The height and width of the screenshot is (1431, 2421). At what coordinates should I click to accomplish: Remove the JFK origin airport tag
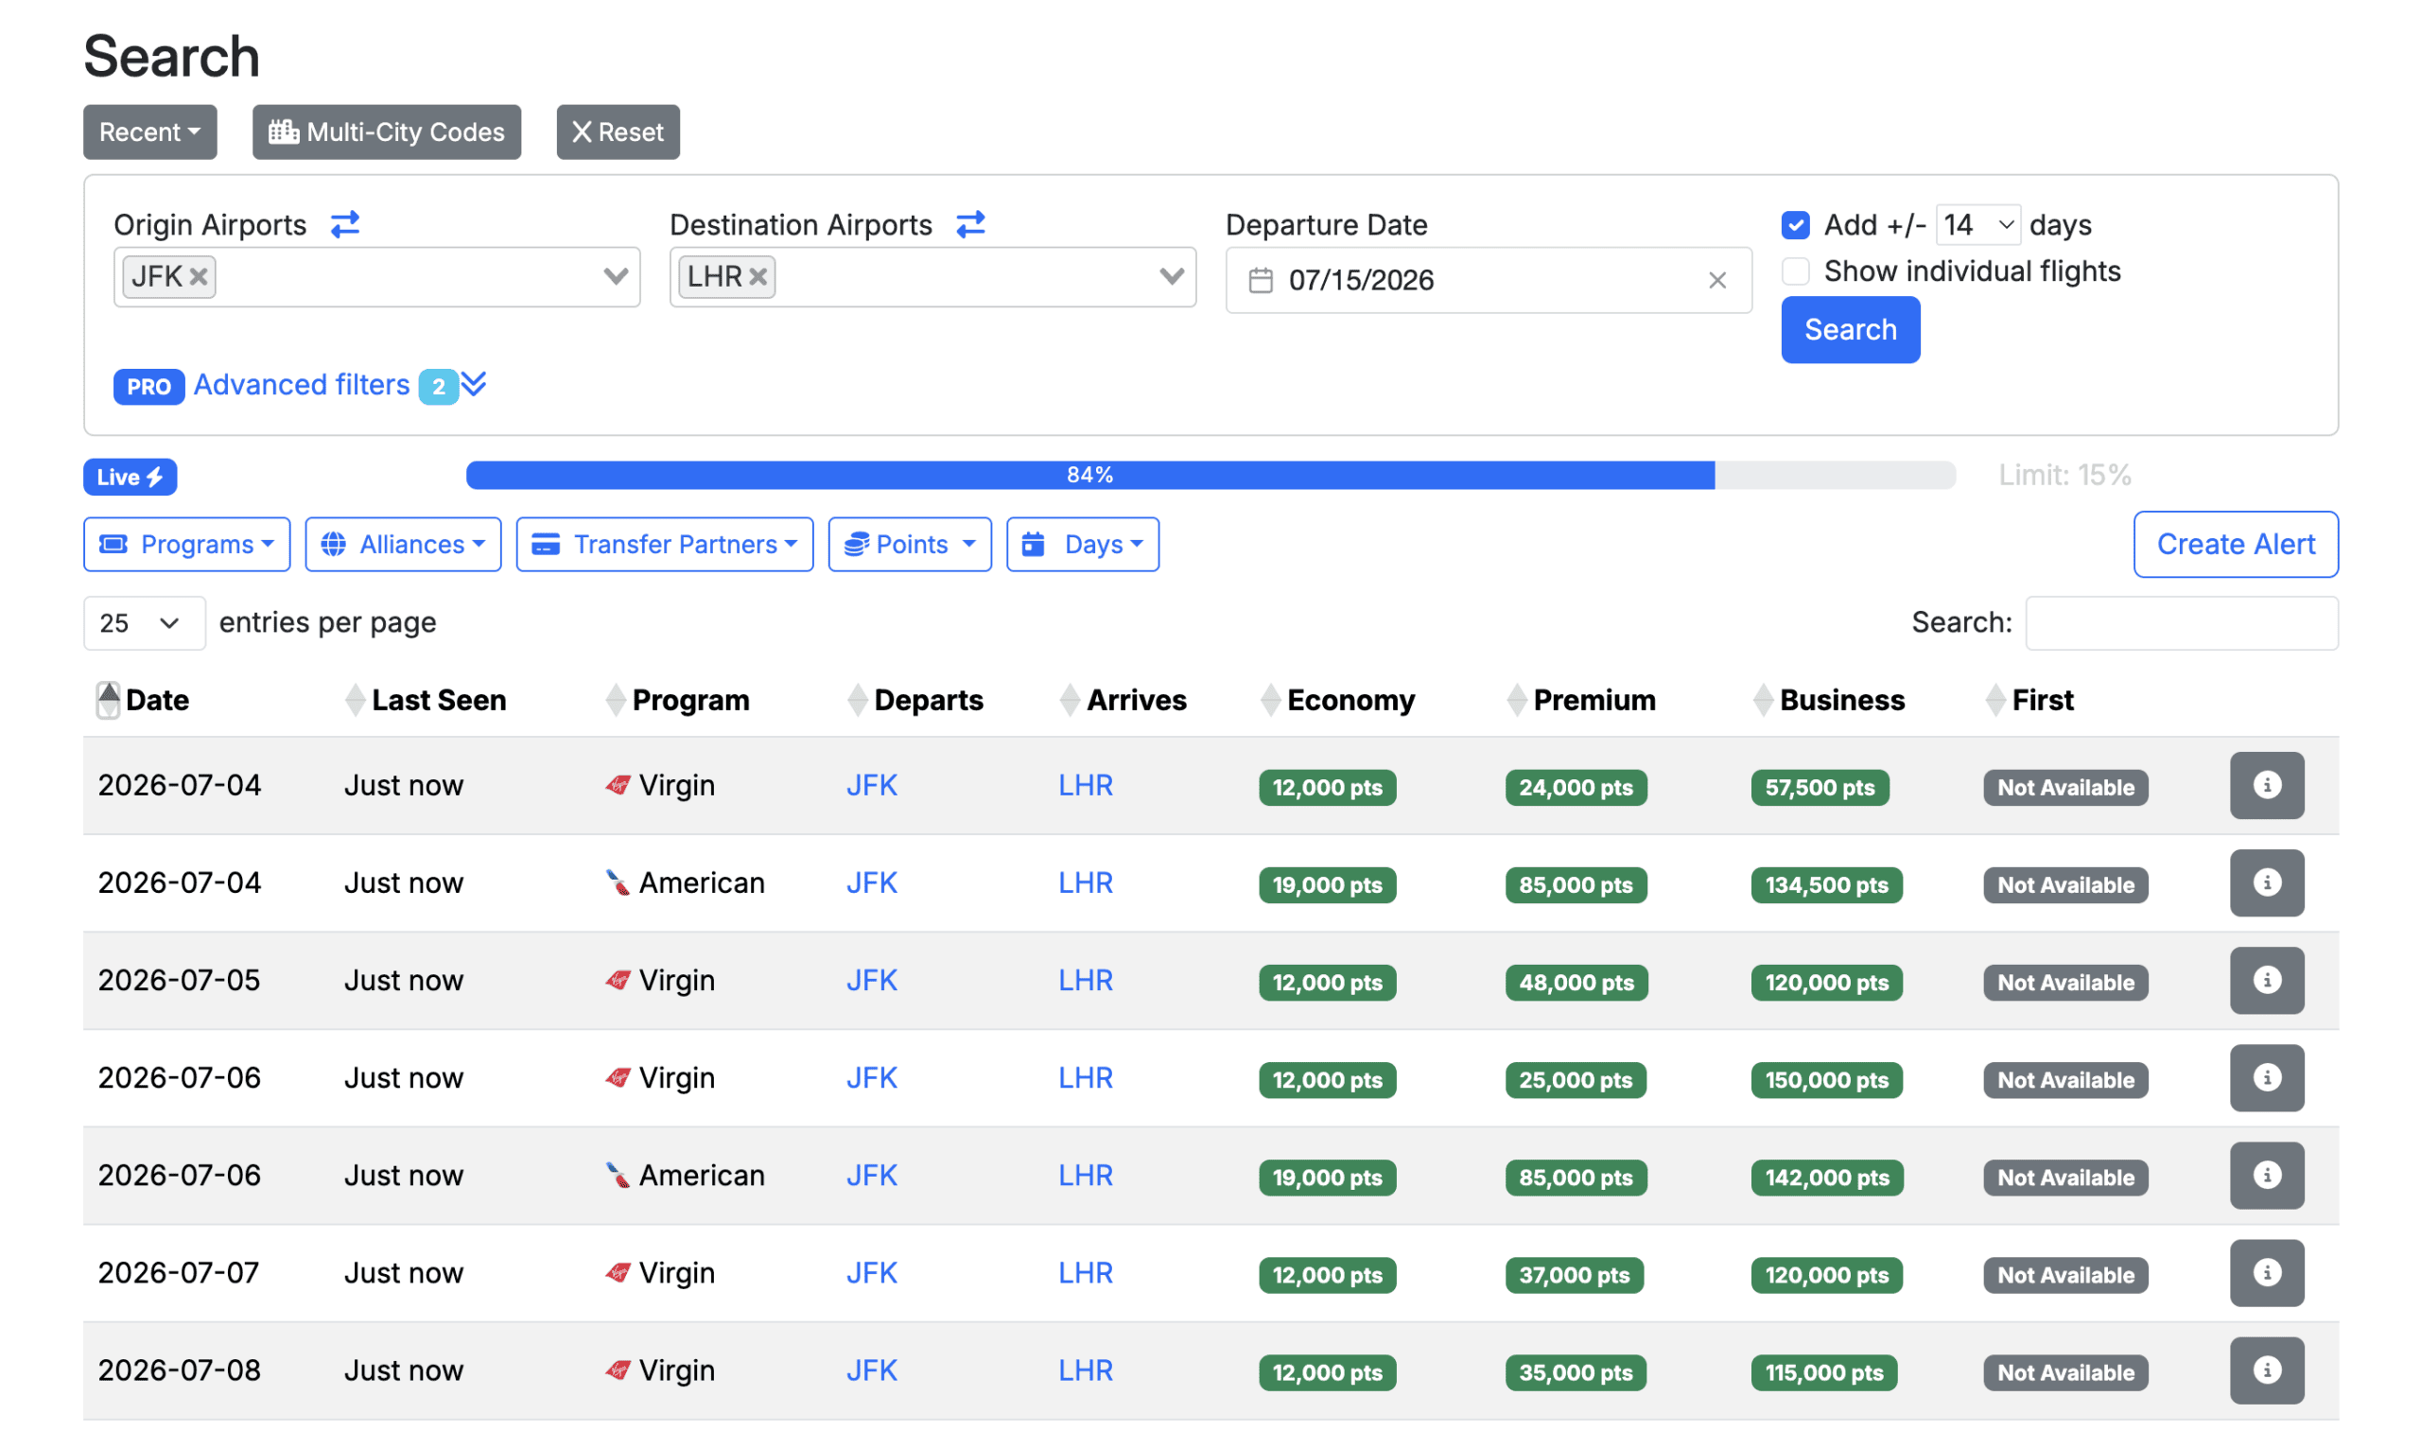tap(199, 277)
